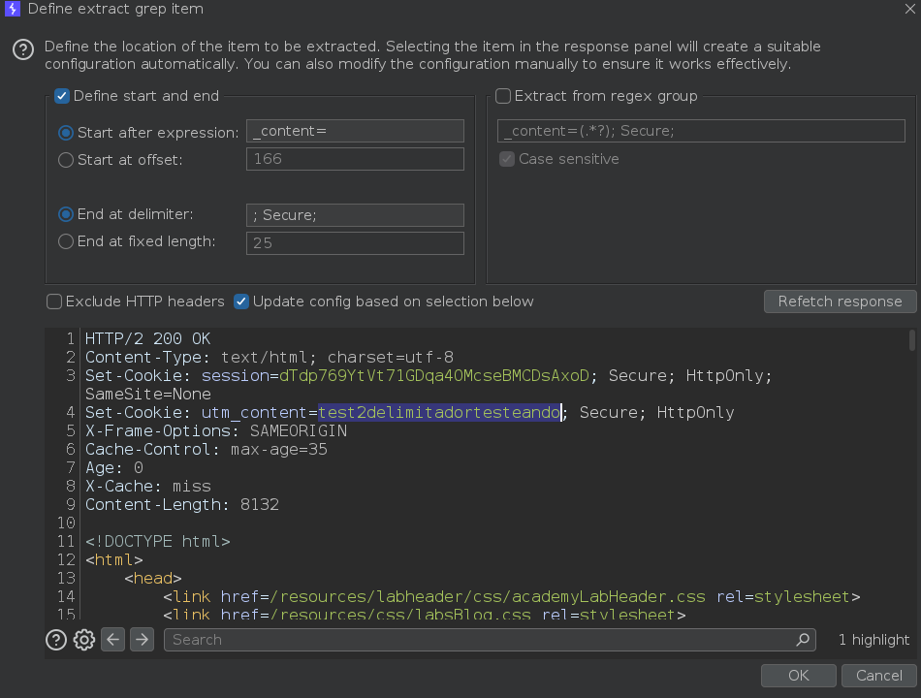Enable Exclude HTTP headers checkbox
The image size is (921, 698).
[54, 301]
